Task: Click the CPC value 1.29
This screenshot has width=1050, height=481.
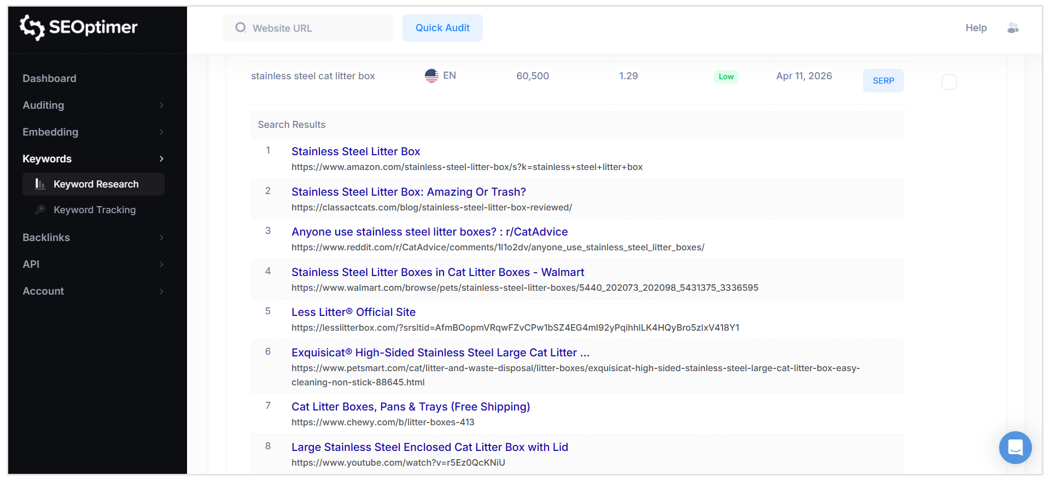Action: click(628, 76)
